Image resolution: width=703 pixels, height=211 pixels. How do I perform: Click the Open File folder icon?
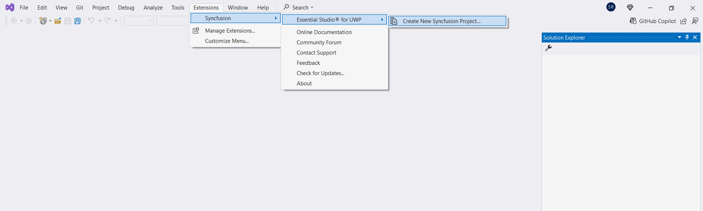coord(58,21)
